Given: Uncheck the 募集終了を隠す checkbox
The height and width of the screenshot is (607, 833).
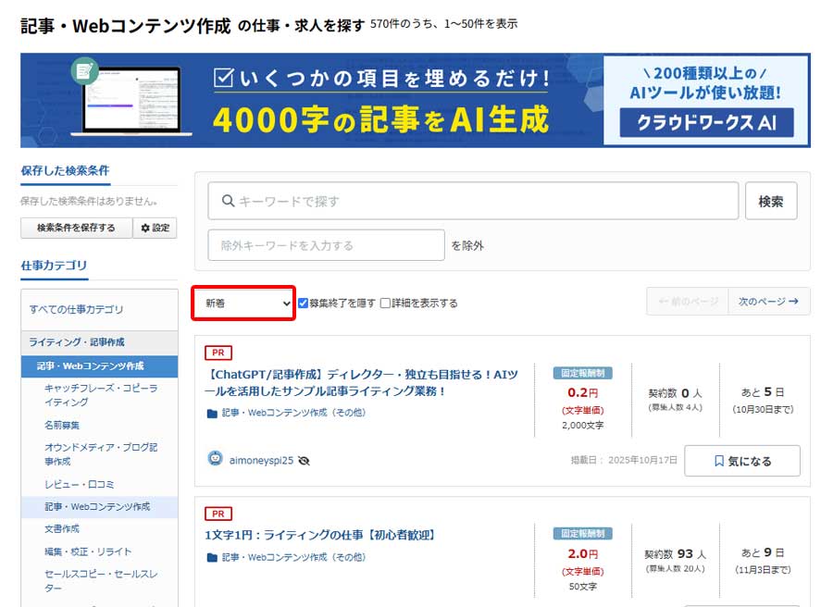Looking at the screenshot, I should (303, 303).
